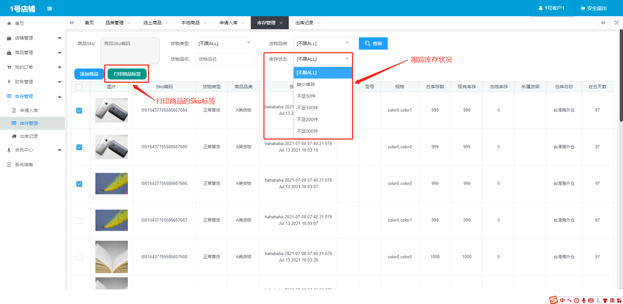The width and height of the screenshot is (623, 304).
Task: Select 不足50件 in the dropdown list
Action: [x=323, y=96]
